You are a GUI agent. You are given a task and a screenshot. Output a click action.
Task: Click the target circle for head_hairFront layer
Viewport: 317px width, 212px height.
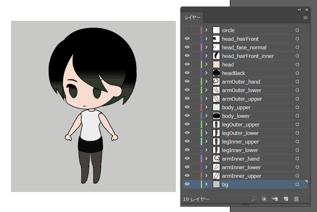click(297, 39)
